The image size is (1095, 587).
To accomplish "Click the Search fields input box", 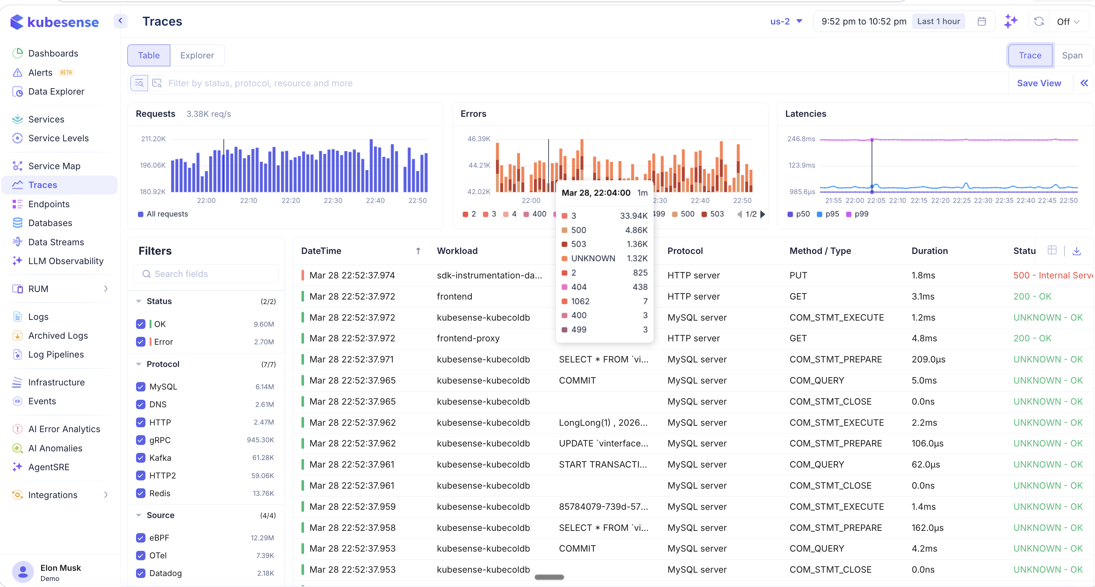I will pos(206,274).
